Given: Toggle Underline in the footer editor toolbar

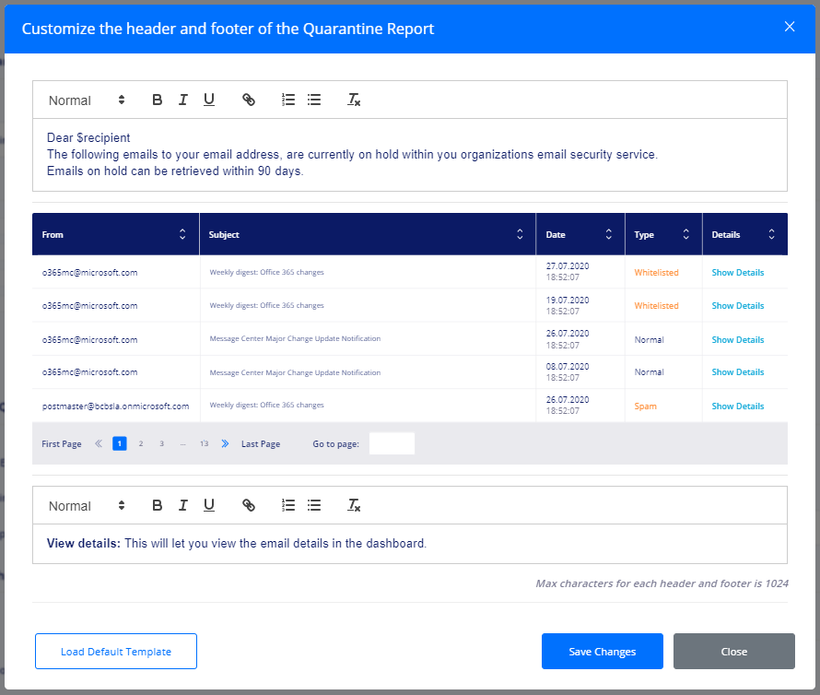Looking at the screenshot, I should pos(208,505).
